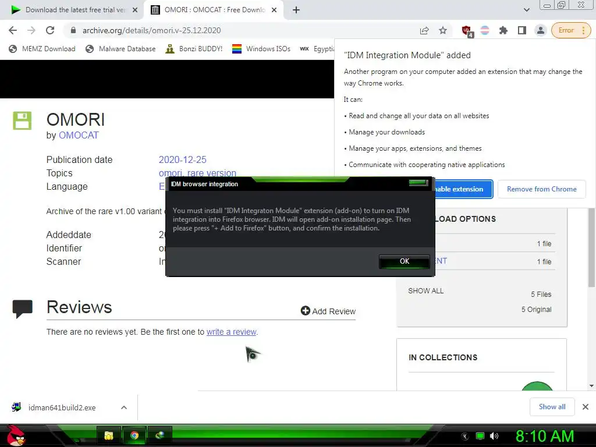
Task: Open the uBlock Origin extension icon
Action: click(x=467, y=31)
